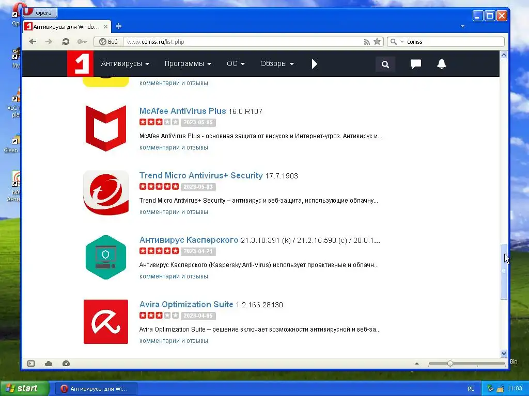Click the Веб site badge in address bar
Screen dimensions: 529x396
[108, 42]
